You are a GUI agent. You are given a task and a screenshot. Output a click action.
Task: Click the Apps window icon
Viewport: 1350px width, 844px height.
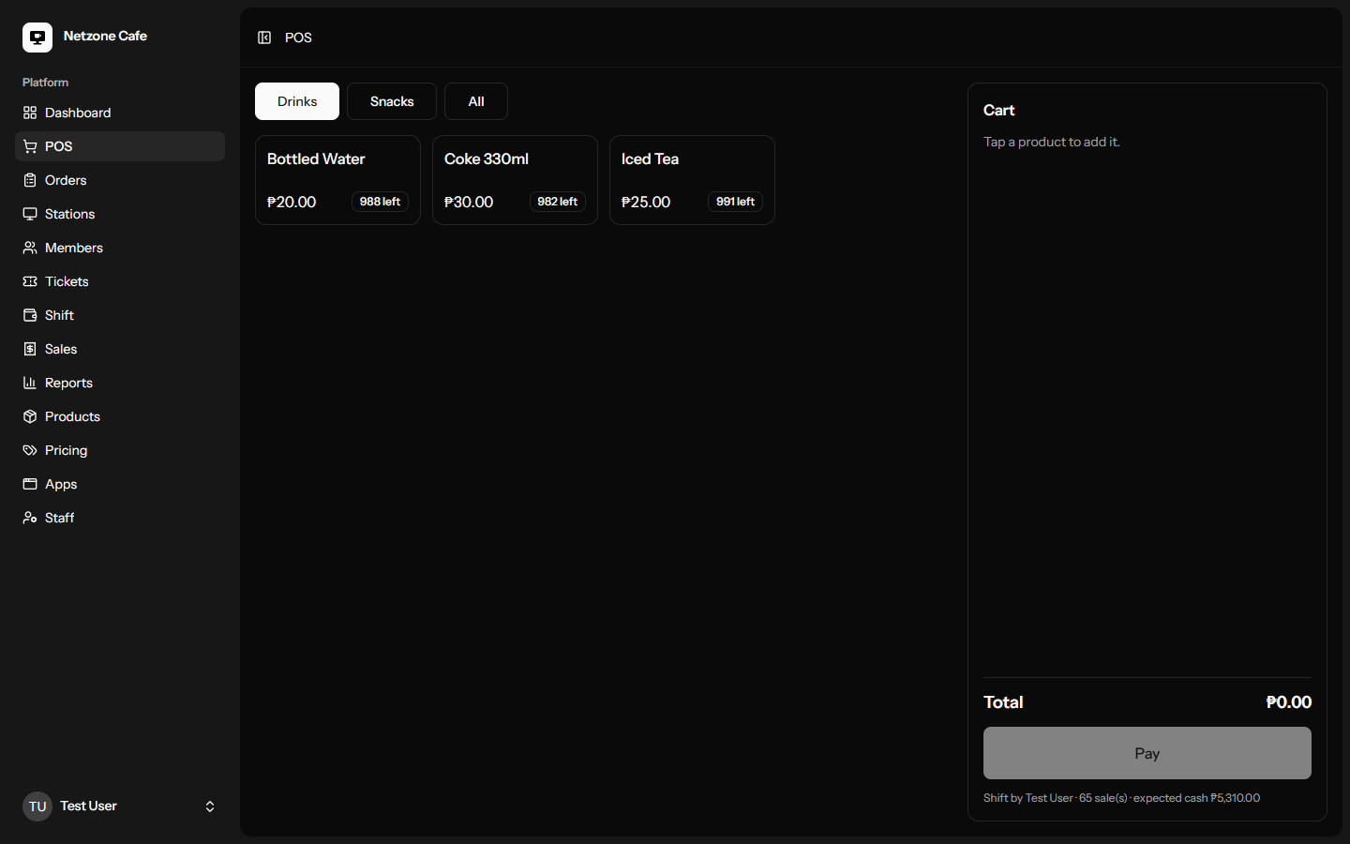pyautogui.click(x=30, y=484)
